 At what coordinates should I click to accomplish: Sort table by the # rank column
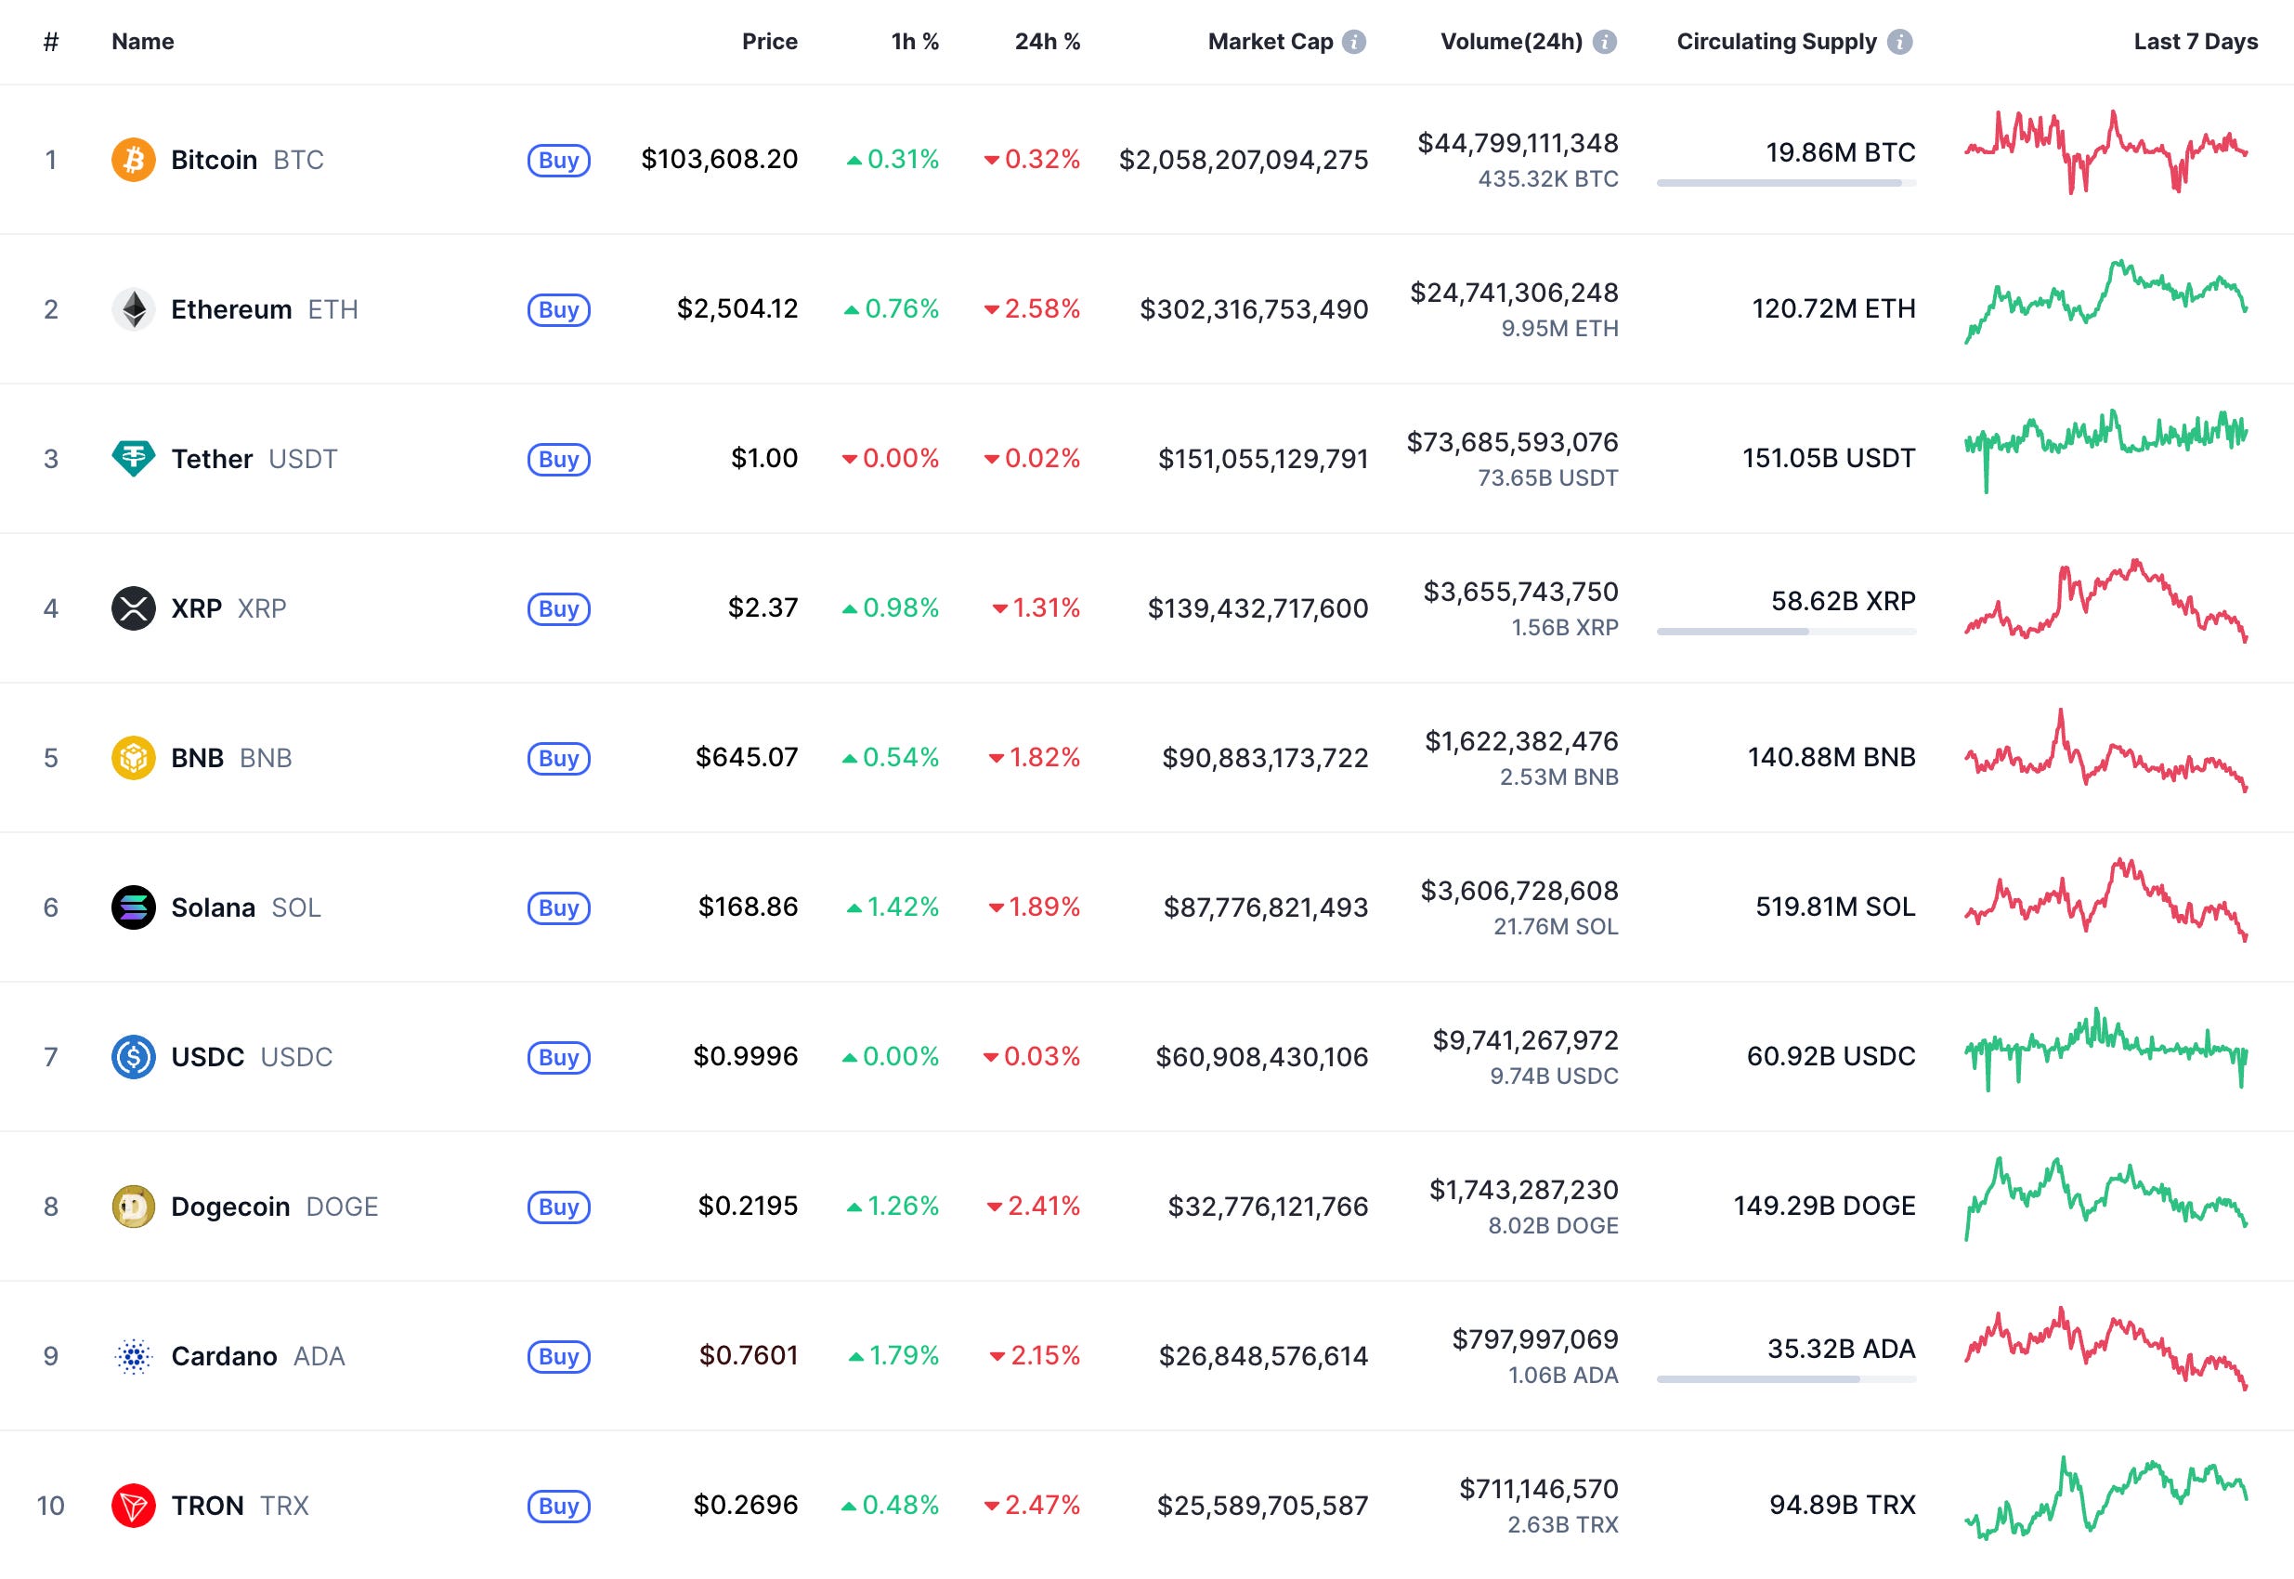pyautogui.click(x=51, y=42)
